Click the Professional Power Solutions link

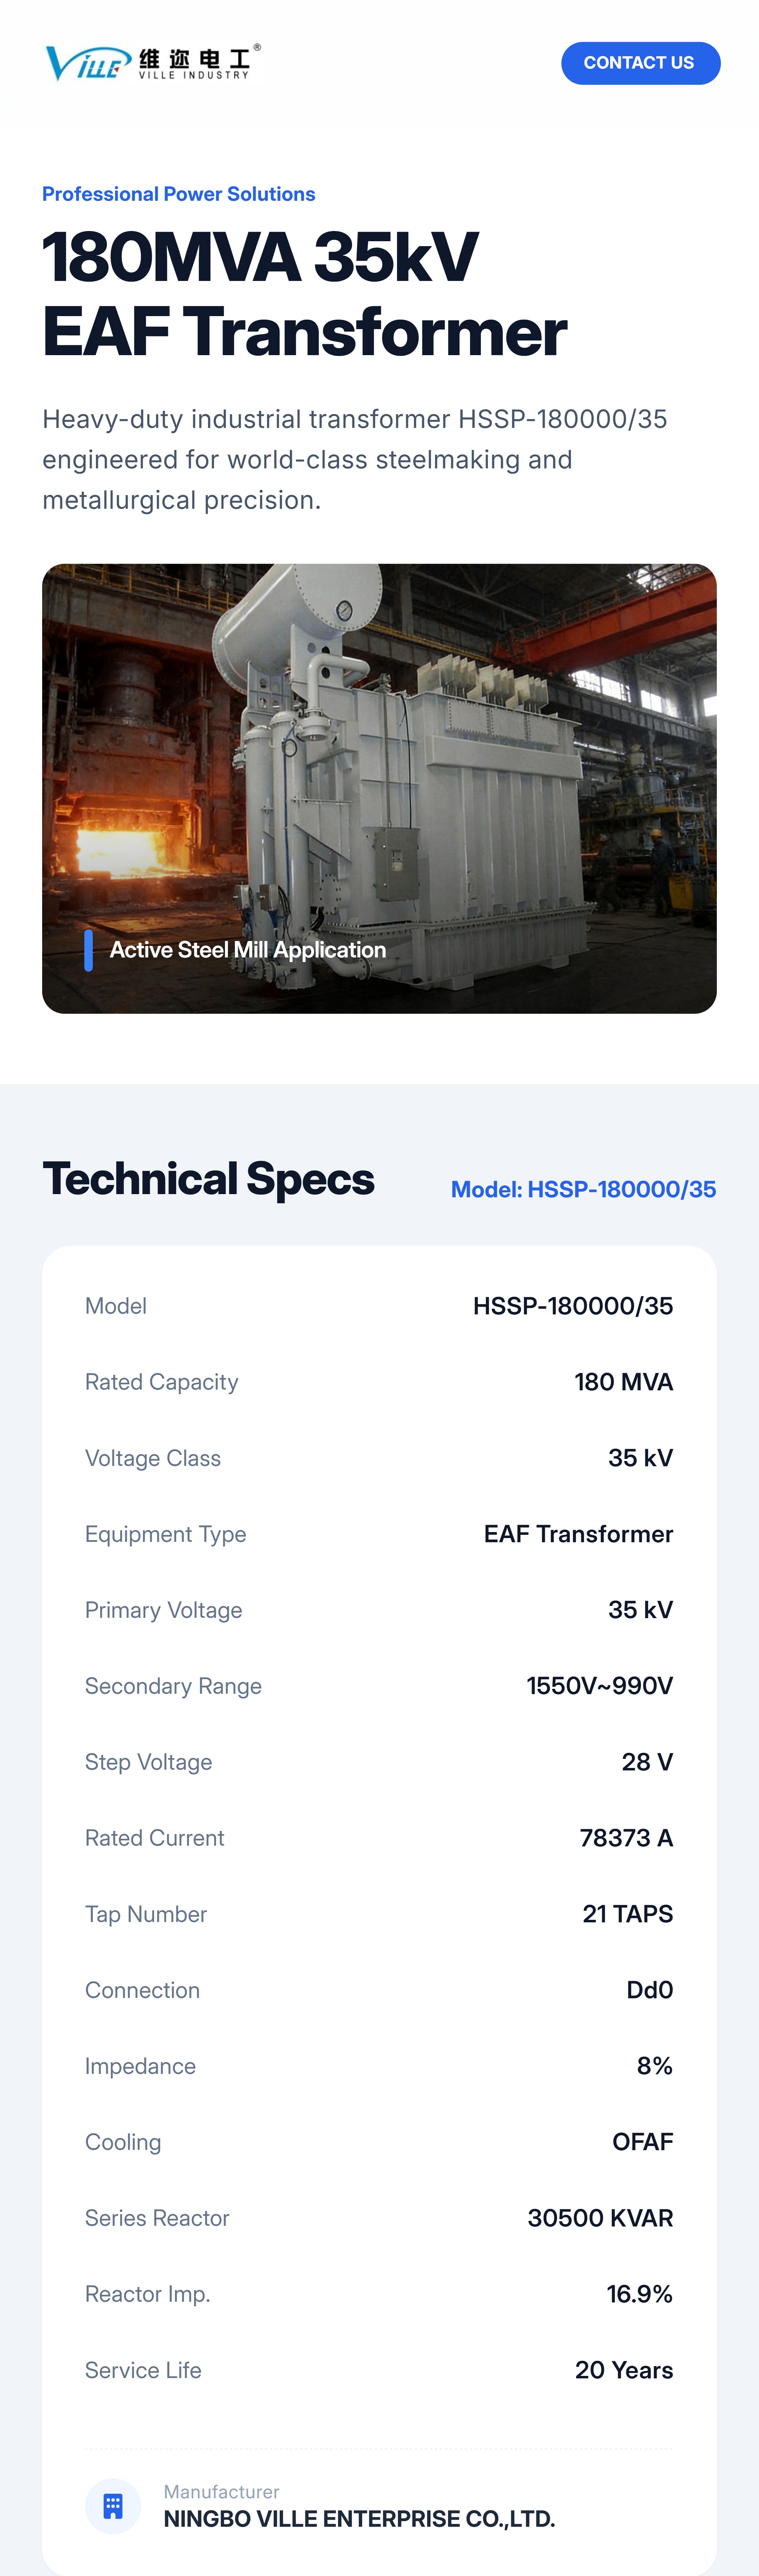tap(179, 194)
